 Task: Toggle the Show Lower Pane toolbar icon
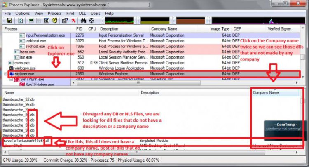(47, 20)
